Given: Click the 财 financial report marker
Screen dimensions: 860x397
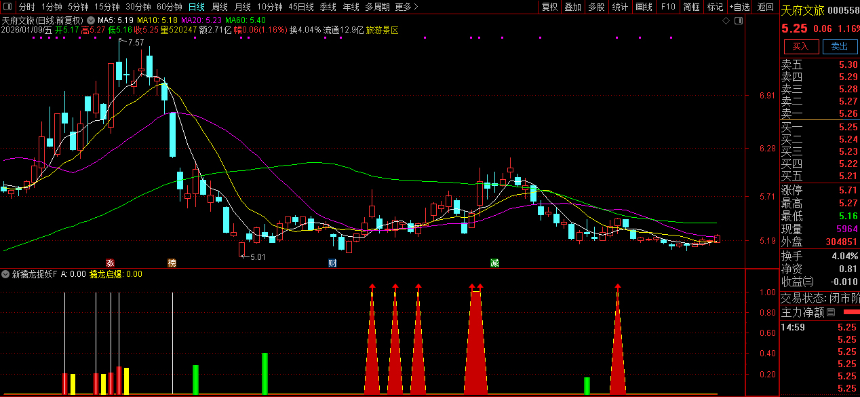Looking at the screenshot, I should tap(332, 263).
